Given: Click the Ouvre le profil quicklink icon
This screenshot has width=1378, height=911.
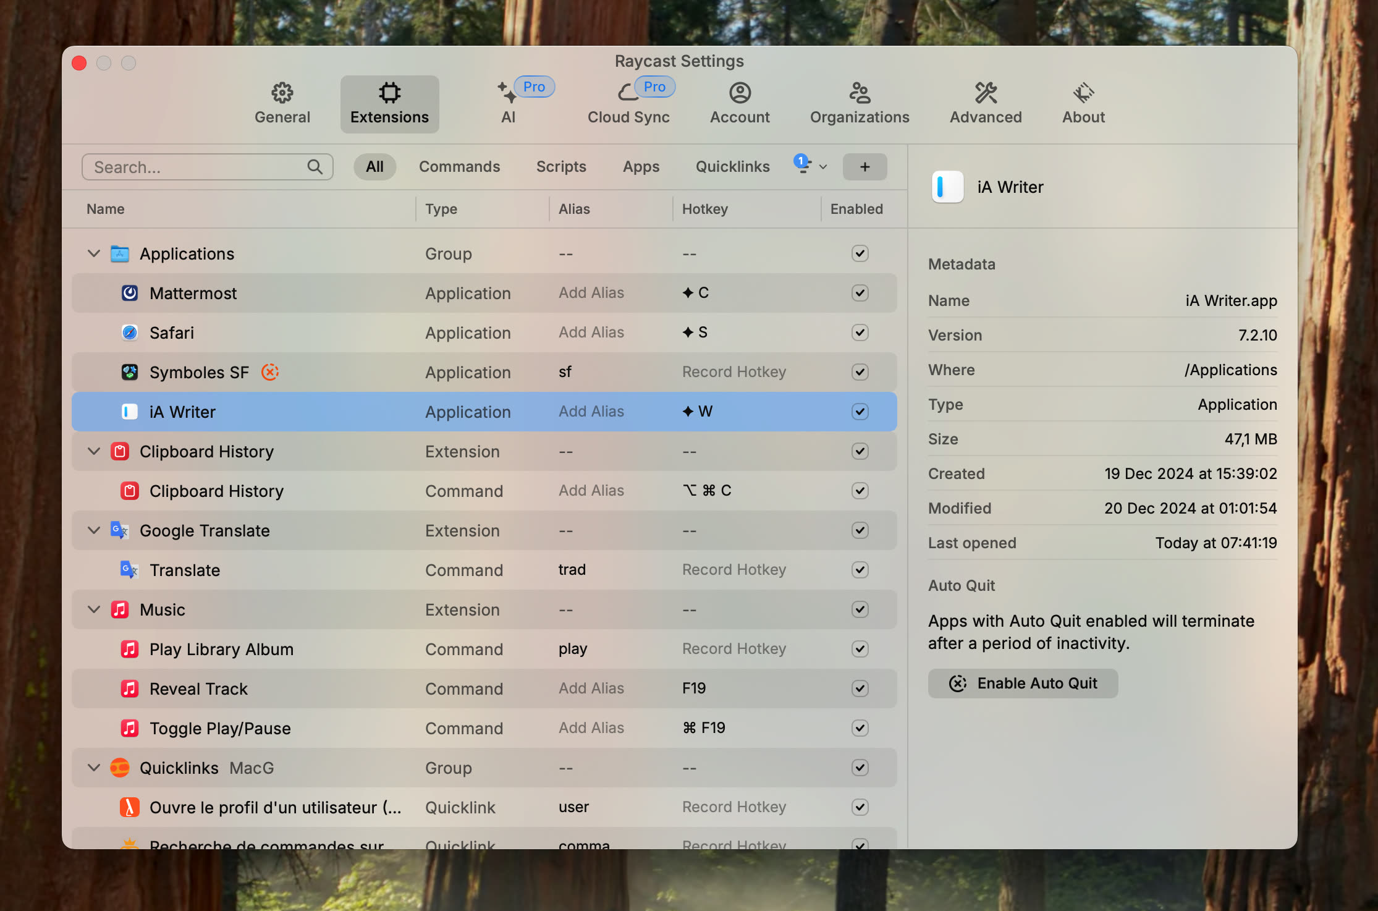Looking at the screenshot, I should (x=129, y=807).
